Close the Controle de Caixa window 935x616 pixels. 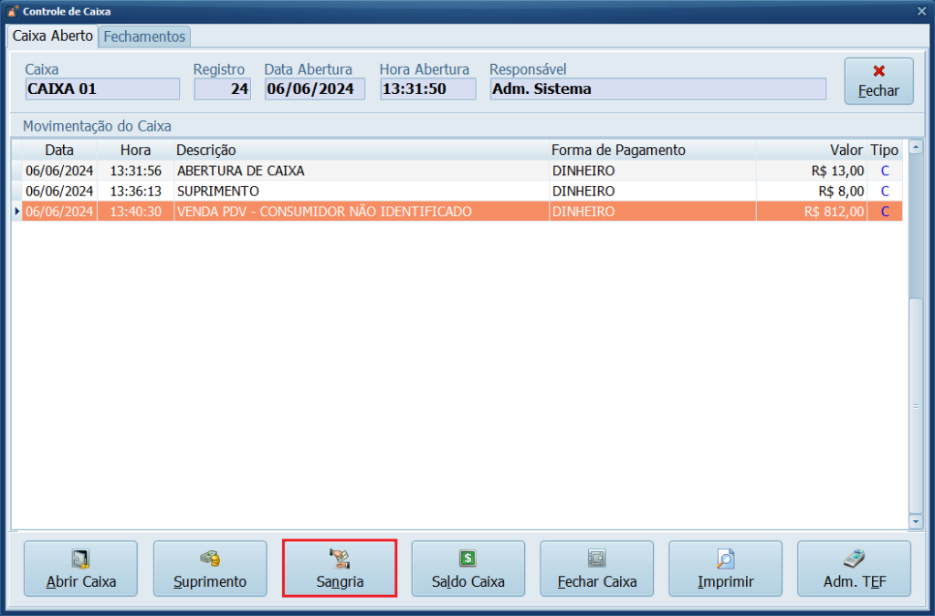[921, 11]
